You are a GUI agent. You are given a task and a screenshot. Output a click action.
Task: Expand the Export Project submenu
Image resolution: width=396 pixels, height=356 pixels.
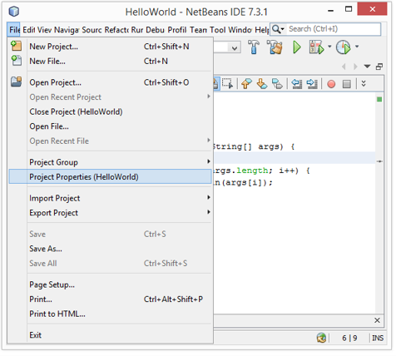click(209, 212)
